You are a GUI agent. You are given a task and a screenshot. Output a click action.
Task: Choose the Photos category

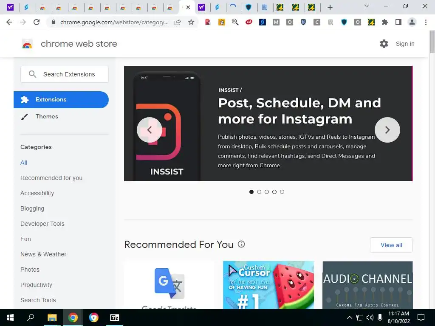pyautogui.click(x=30, y=270)
